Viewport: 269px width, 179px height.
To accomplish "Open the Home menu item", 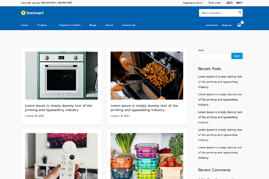I will pyautogui.click(x=25, y=25).
